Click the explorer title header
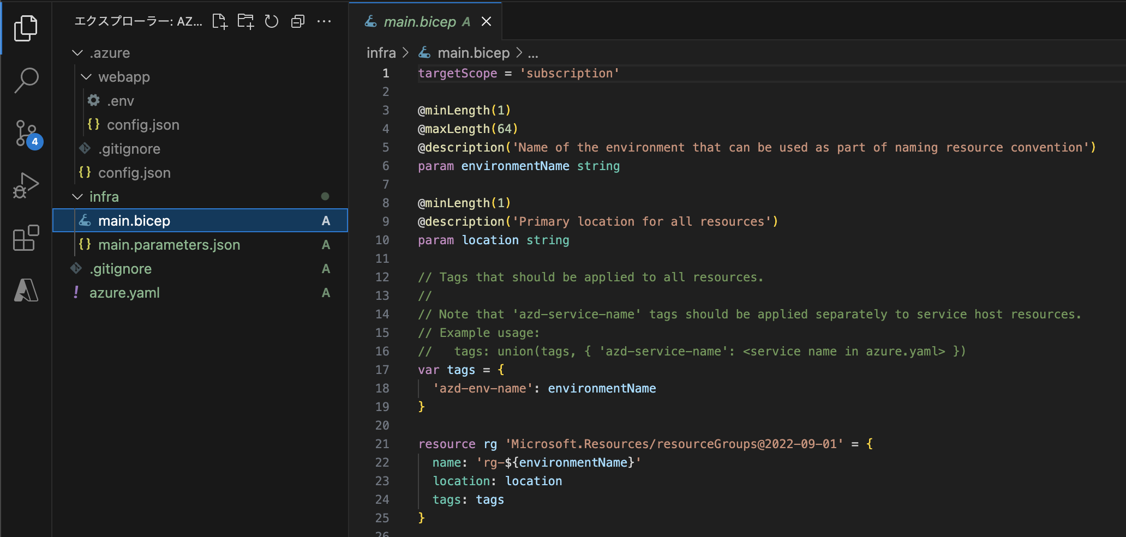 [138, 22]
